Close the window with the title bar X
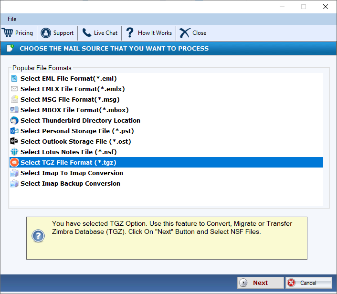337x294 pixels. click(x=326, y=7)
